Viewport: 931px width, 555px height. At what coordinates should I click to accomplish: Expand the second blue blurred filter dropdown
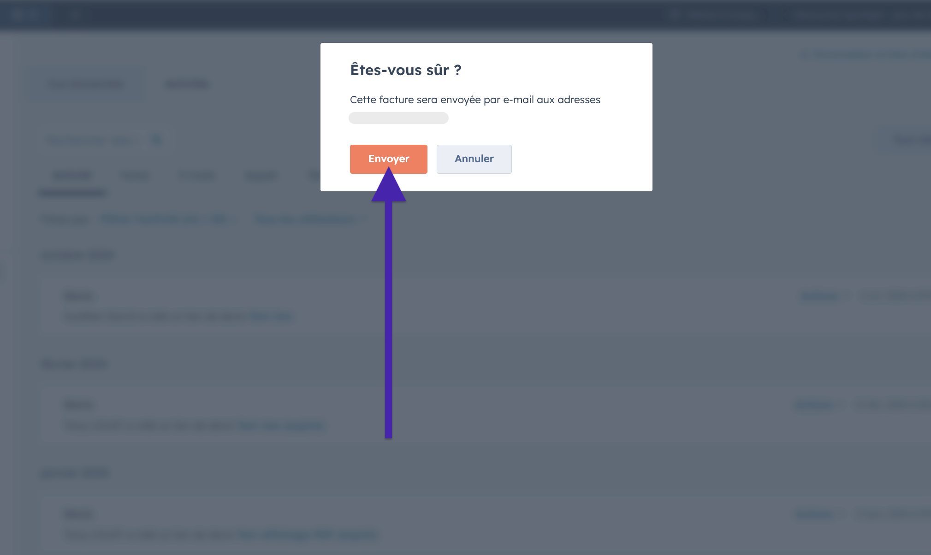coord(310,219)
